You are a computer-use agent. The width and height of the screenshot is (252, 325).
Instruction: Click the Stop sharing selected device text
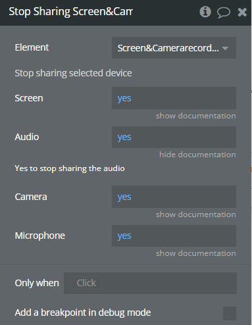[73, 73]
